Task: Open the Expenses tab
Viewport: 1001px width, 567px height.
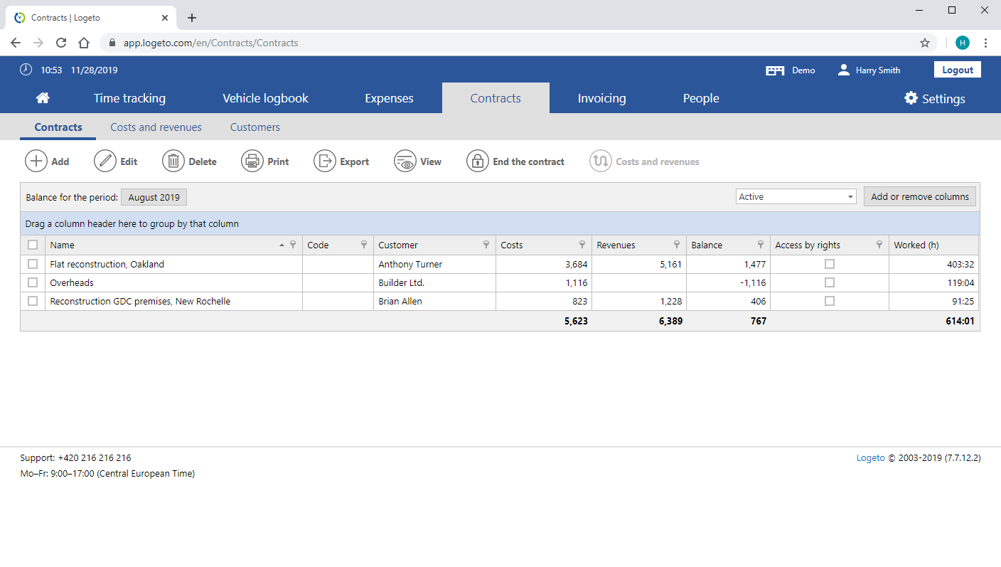Action: [389, 98]
